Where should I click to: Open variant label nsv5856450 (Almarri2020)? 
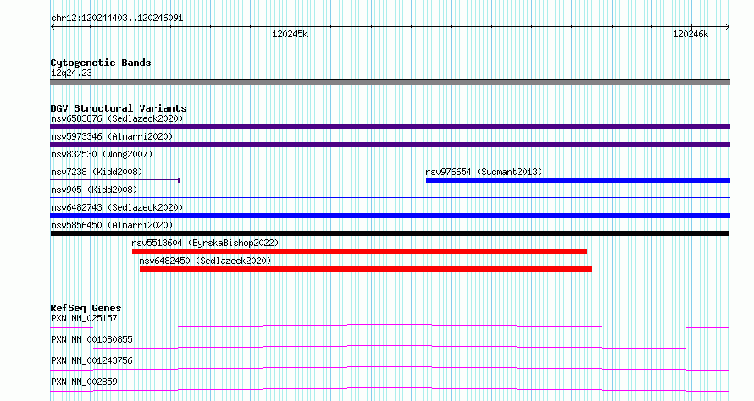[x=112, y=225]
